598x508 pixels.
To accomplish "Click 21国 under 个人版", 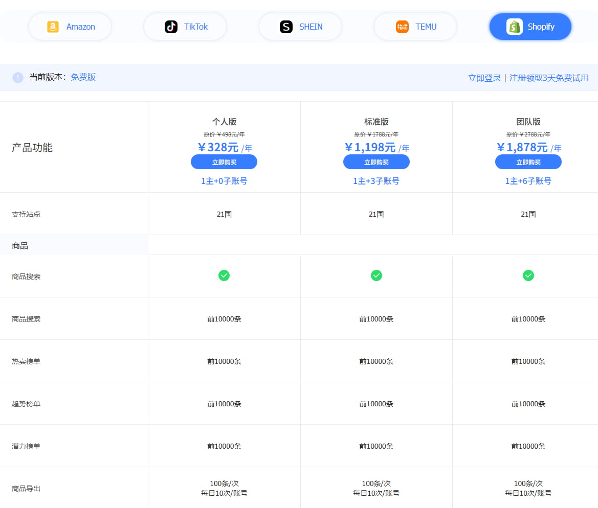I will coord(224,214).
